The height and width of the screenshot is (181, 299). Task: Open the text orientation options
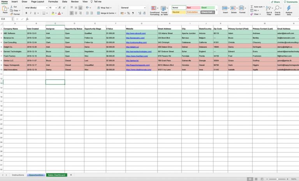coord(88,8)
